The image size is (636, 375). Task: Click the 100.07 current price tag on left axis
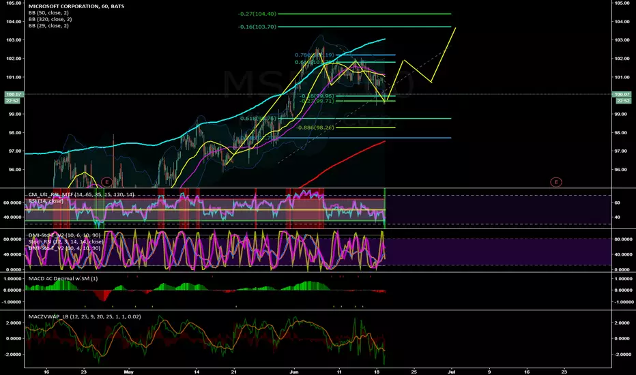tap(14, 95)
